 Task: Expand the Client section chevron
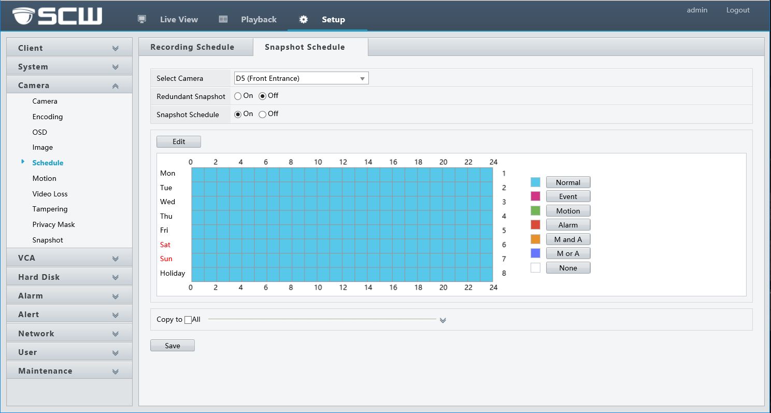pyautogui.click(x=115, y=48)
